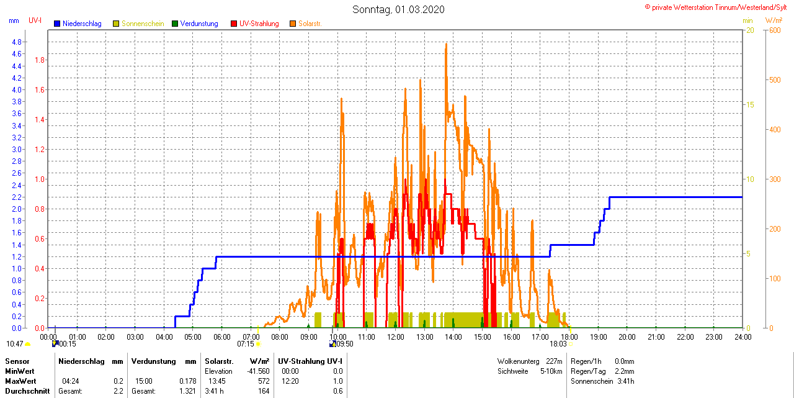Click the moon icon beside 00:15

pos(55,343)
